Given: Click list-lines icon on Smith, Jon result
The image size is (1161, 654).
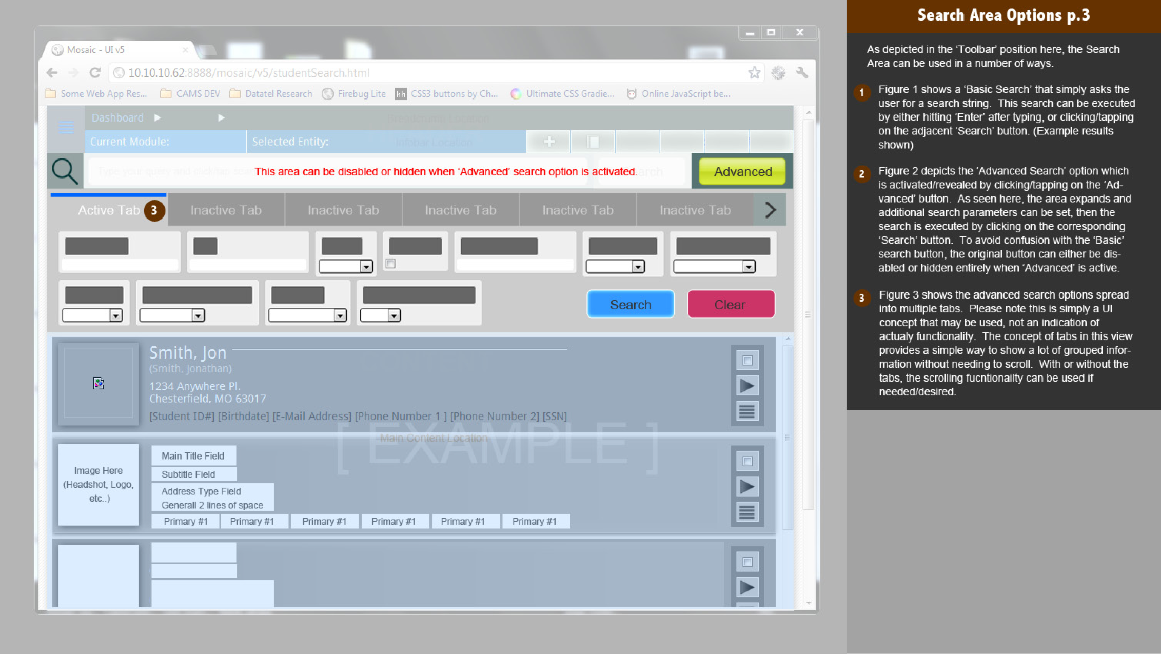Looking at the screenshot, I should tap(747, 411).
